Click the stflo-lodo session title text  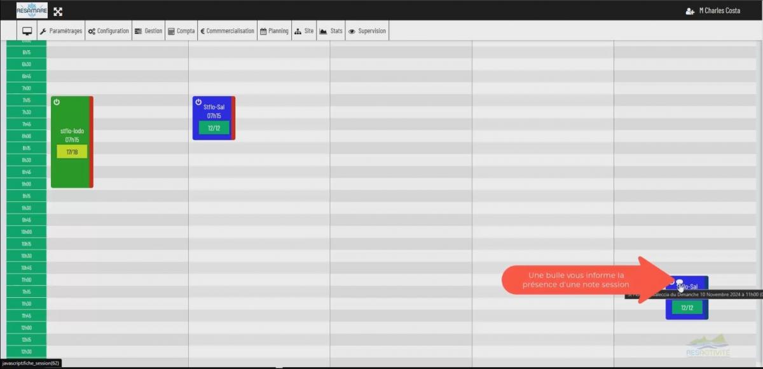(x=72, y=131)
